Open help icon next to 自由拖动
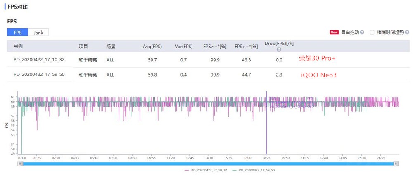This screenshot has height=178, width=413. point(362,32)
